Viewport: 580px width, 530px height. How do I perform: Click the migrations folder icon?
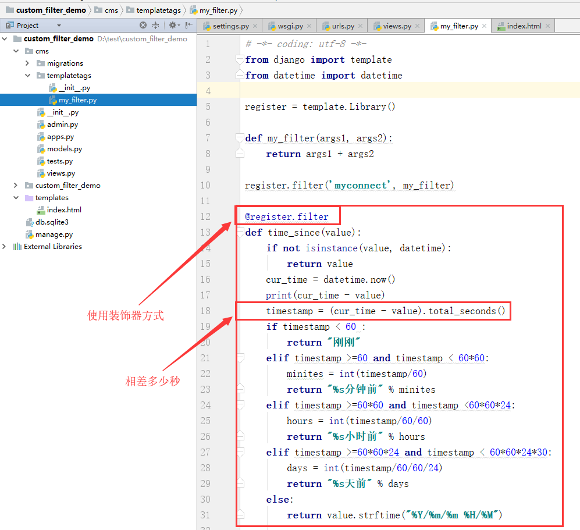[41, 63]
